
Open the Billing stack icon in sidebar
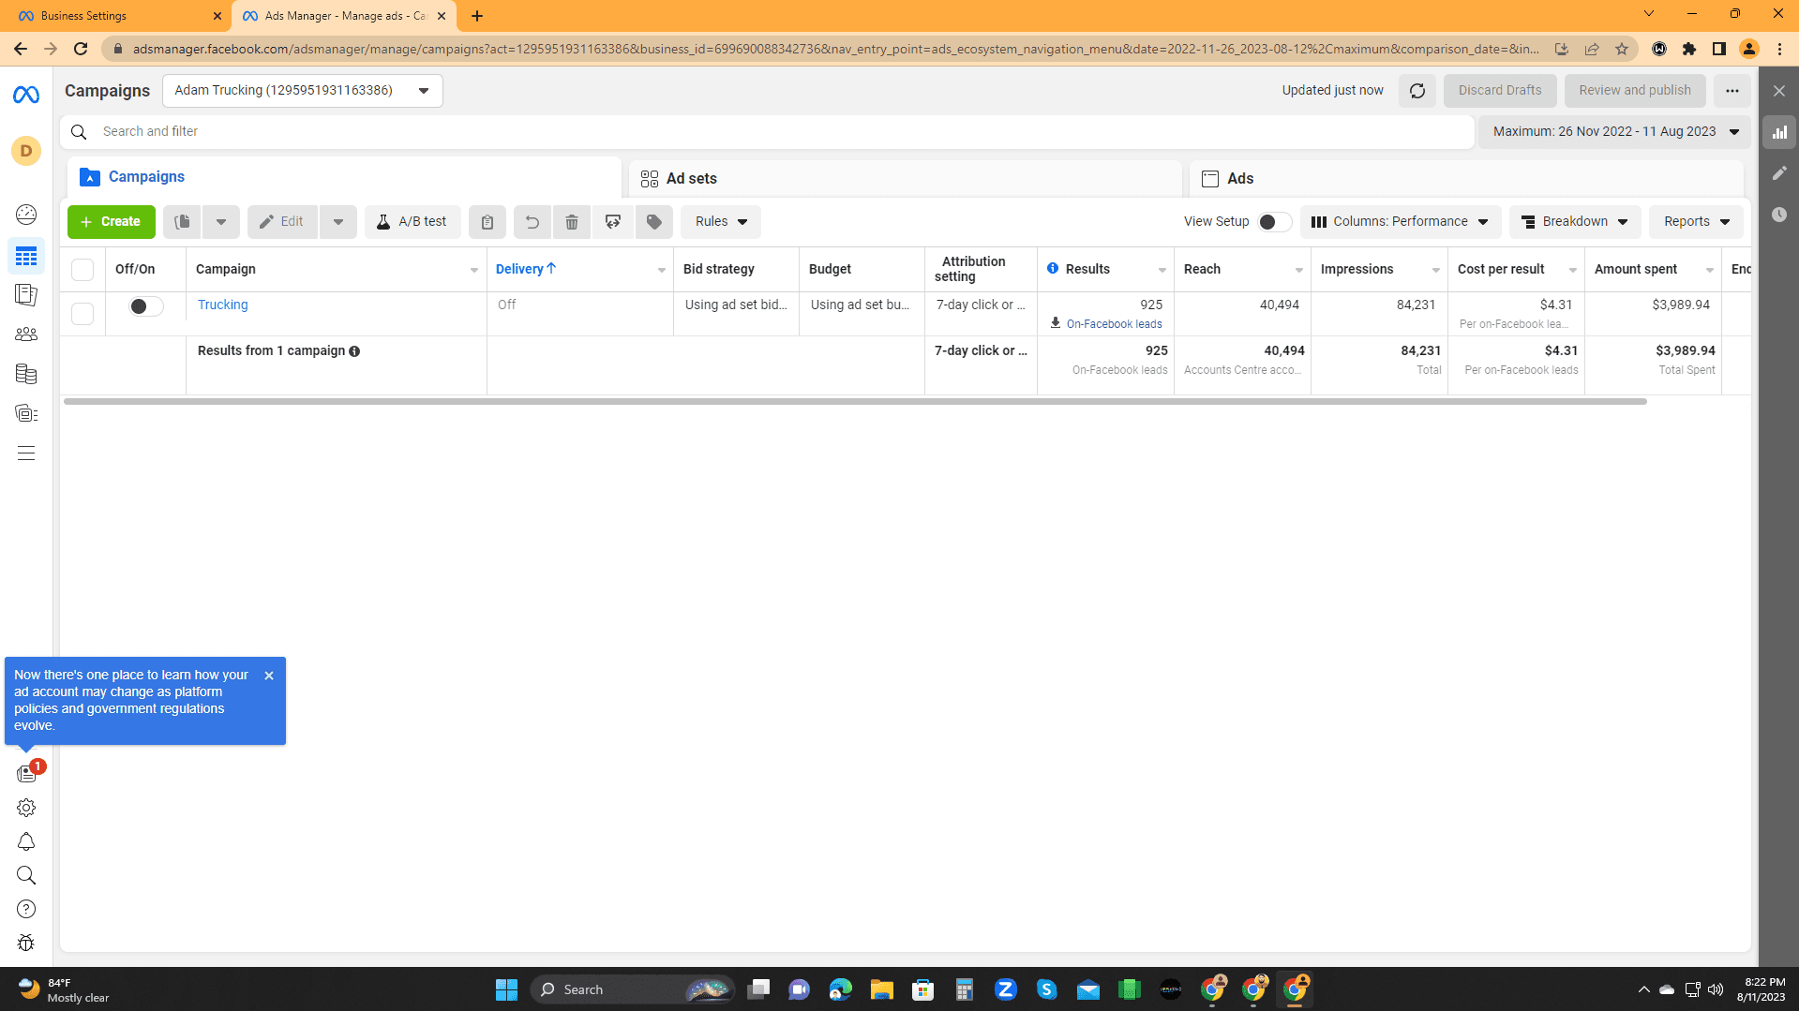(26, 374)
